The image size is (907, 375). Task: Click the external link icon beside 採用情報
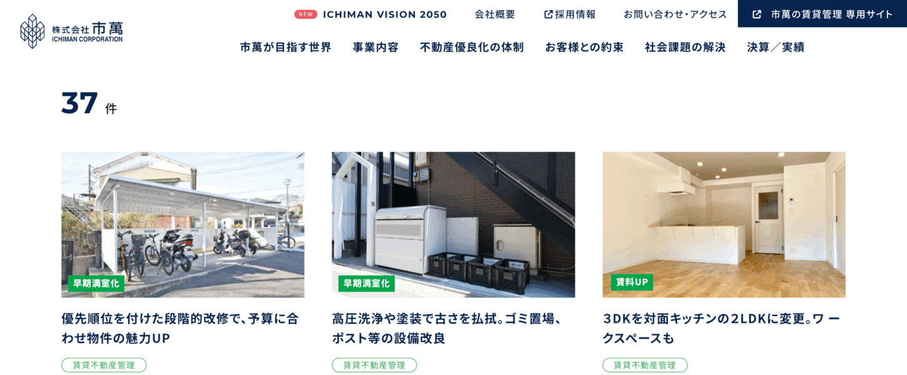[x=549, y=14]
